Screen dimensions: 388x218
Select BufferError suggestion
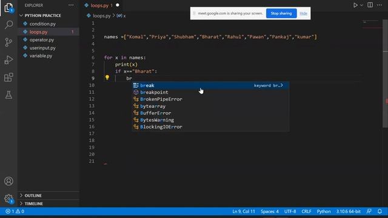tap(210, 113)
